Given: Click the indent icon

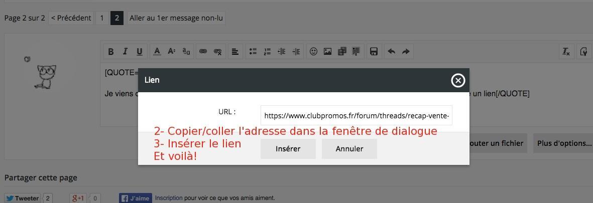Looking at the screenshot, I should point(296,52).
